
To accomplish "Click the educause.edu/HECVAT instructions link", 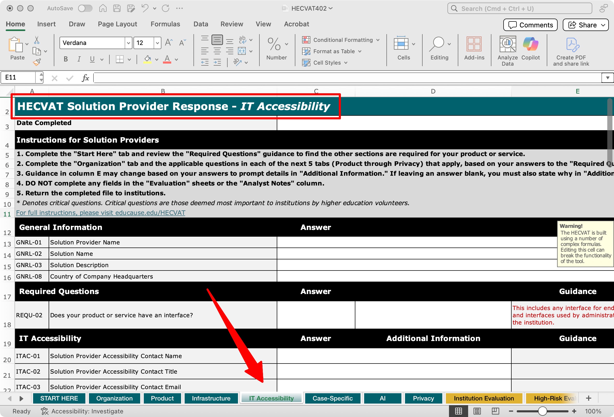I will pyautogui.click(x=100, y=212).
